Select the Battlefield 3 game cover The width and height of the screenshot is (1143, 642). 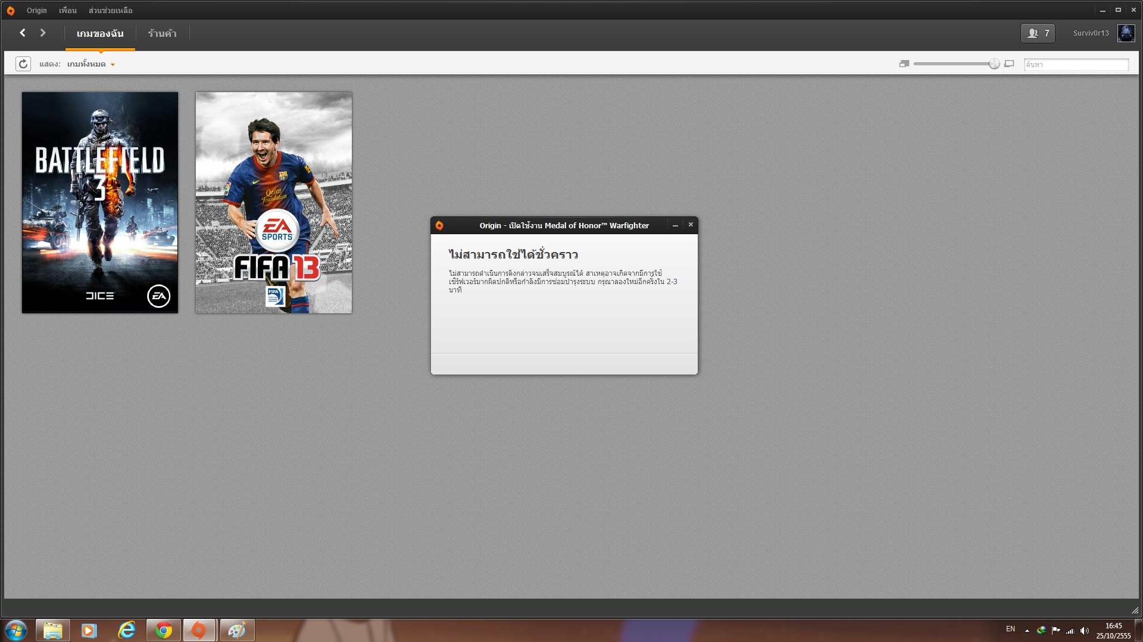click(100, 202)
